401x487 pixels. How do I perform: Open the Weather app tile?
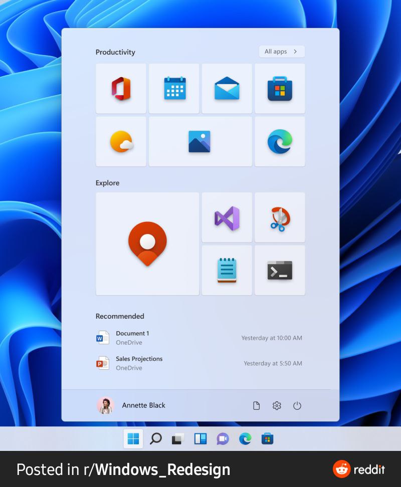coord(121,142)
